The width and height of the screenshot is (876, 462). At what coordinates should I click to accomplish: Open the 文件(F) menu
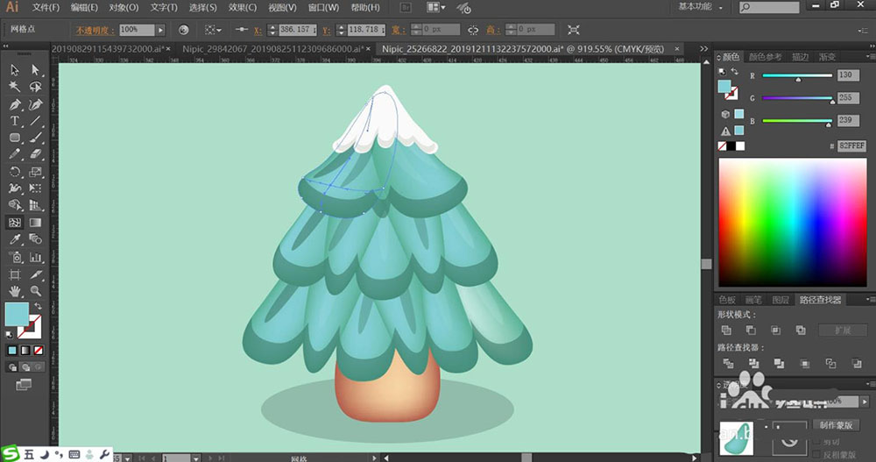click(46, 7)
